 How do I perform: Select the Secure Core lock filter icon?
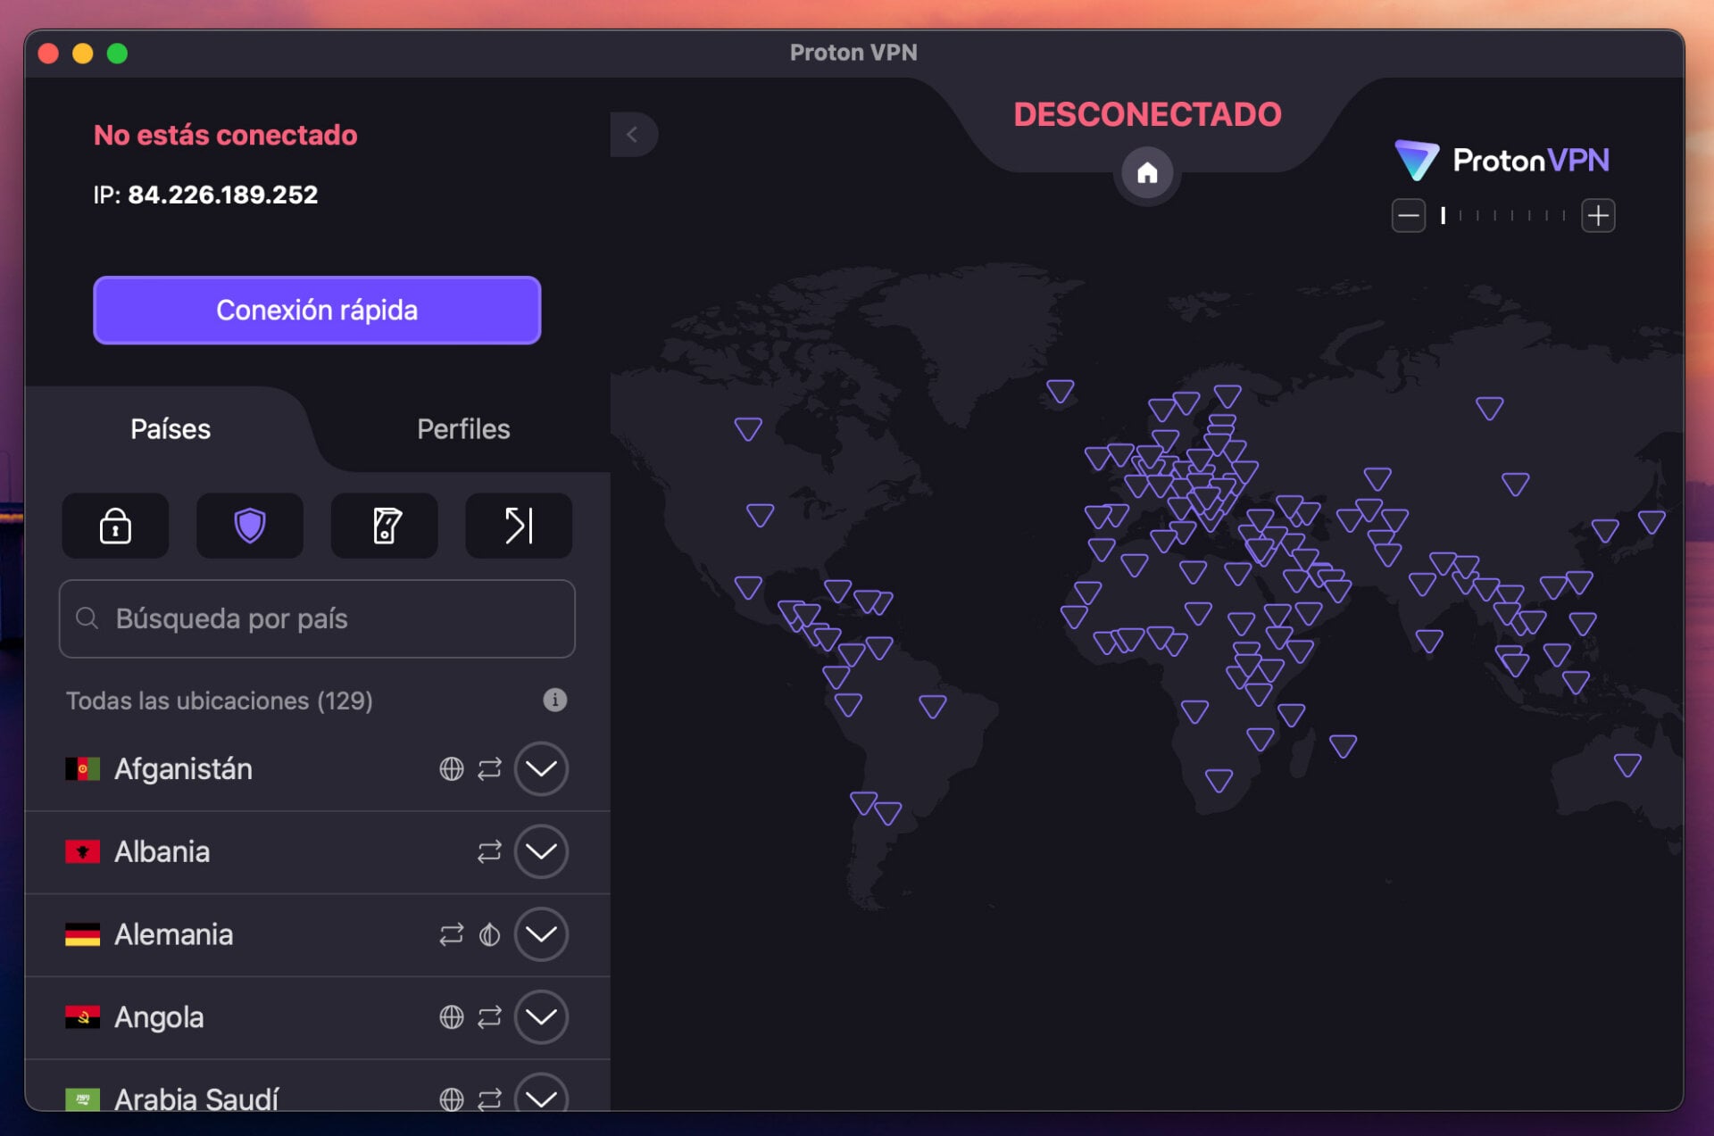(x=115, y=526)
